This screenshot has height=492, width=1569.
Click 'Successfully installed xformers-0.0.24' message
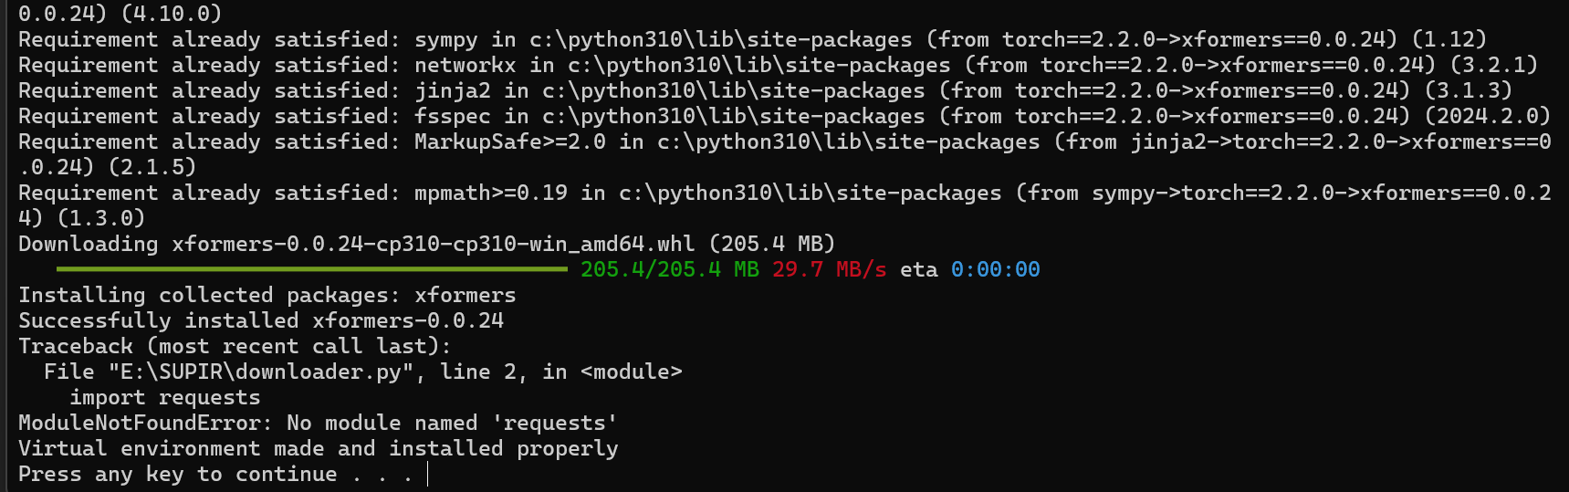point(261,320)
